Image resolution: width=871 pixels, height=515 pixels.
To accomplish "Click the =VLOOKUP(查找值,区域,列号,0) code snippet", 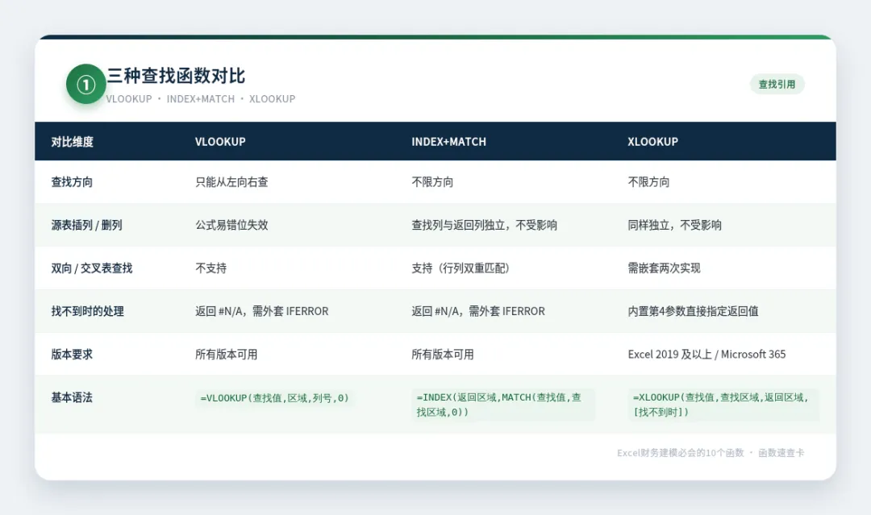I will (x=275, y=398).
